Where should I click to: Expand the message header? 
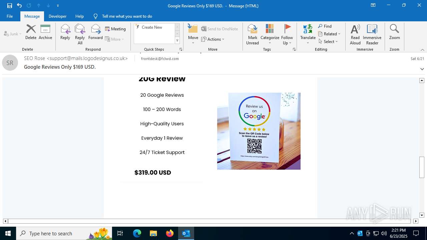422,69
